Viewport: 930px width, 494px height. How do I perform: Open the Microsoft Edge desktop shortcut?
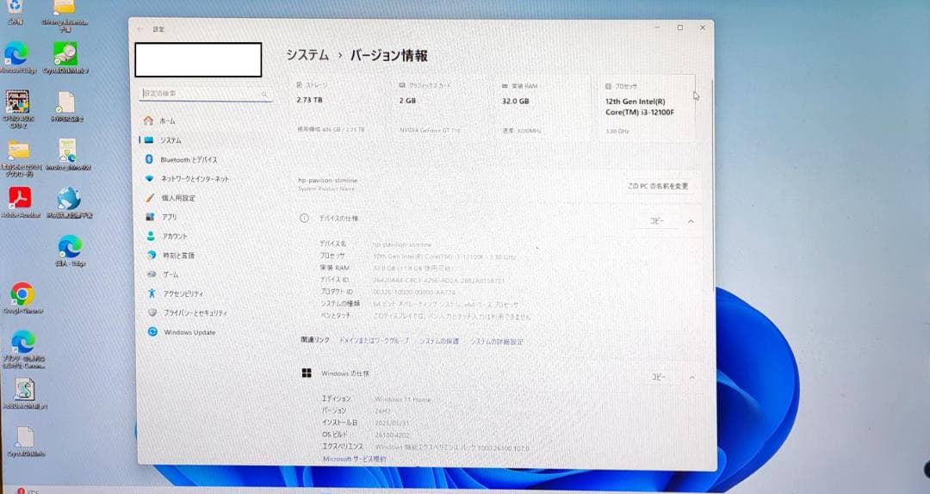(x=16, y=54)
